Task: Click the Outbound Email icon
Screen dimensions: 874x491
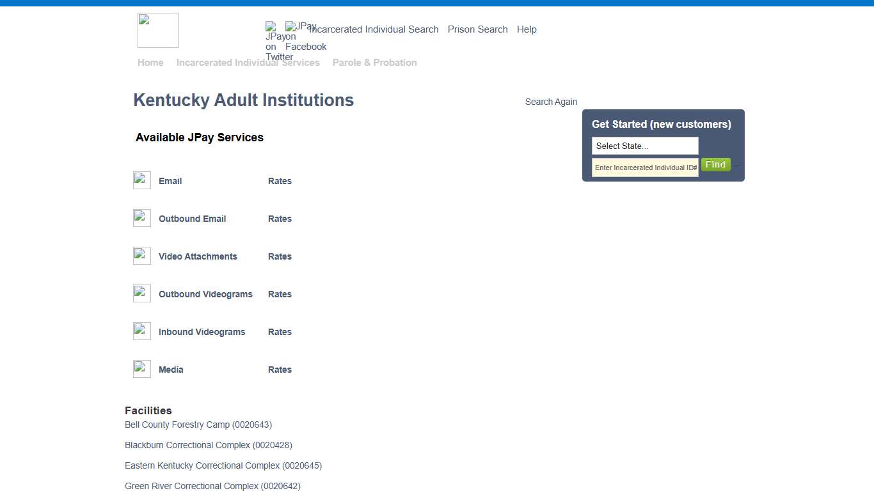Action: pyautogui.click(x=141, y=218)
